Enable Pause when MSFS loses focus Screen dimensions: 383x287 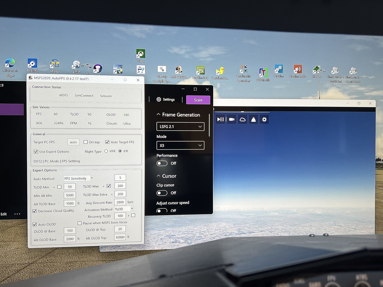[79, 223]
